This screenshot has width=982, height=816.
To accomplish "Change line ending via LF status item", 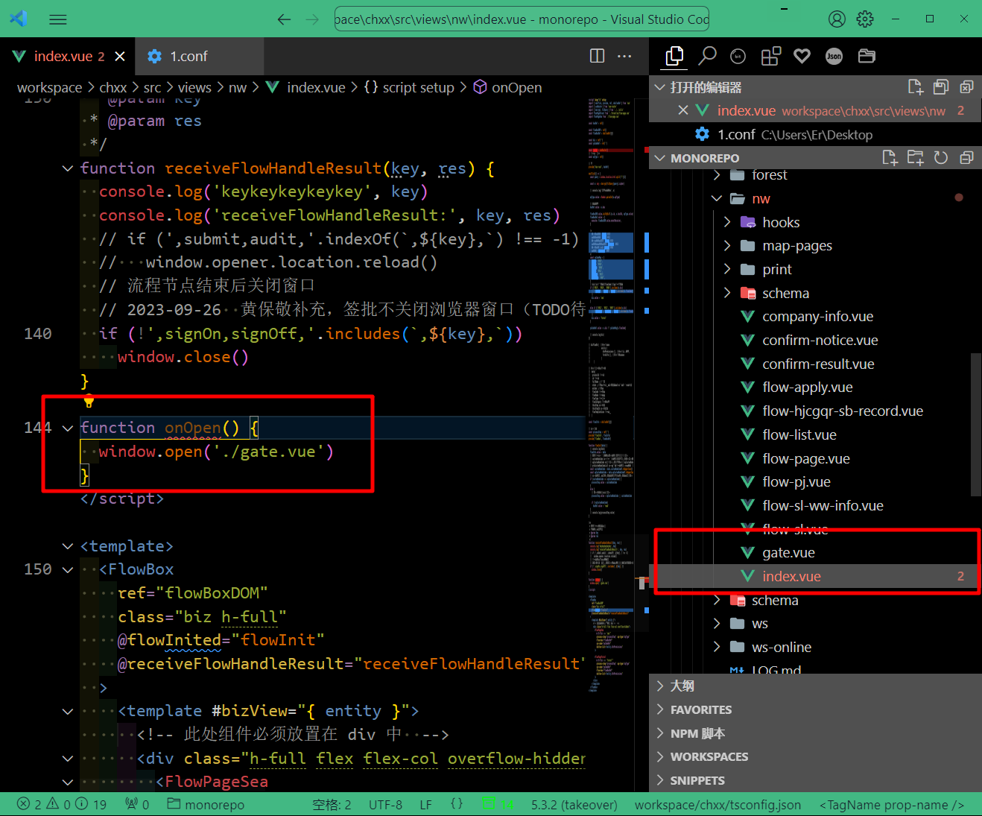I will click(425, 805).
